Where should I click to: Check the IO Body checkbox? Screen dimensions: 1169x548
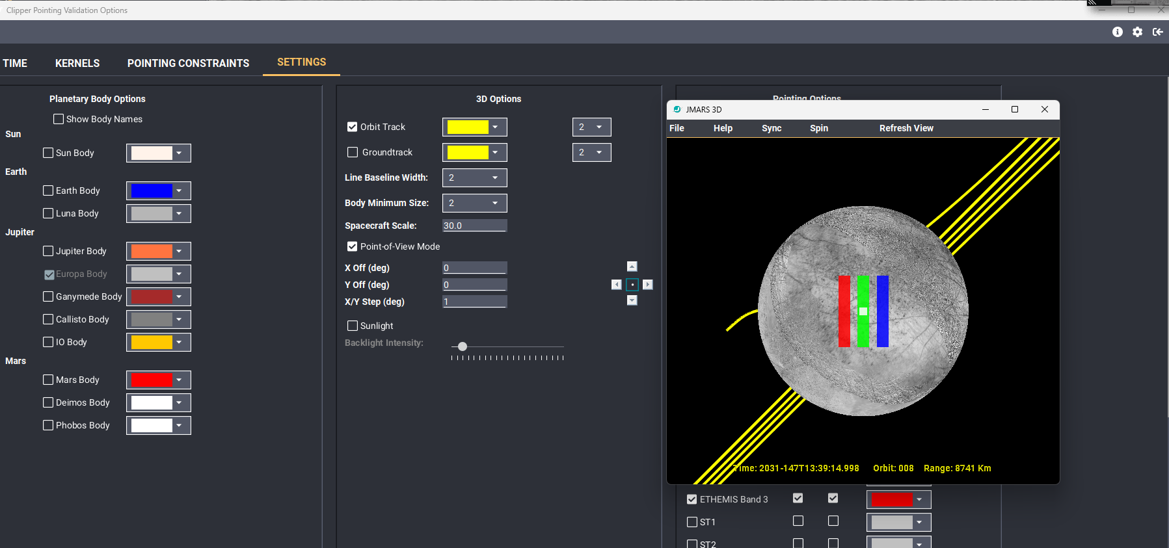[48, 342]
